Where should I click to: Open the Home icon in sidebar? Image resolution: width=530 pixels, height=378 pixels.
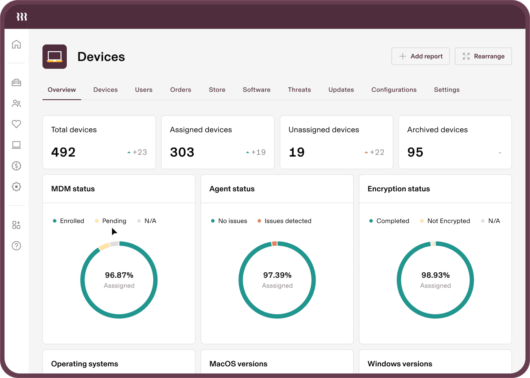tap(16, 44)
